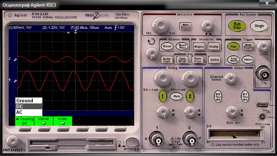Click the Auto trigger mode readout
Image resolution: width=277 pixels, height=156 pixels.
pos(108,28)
